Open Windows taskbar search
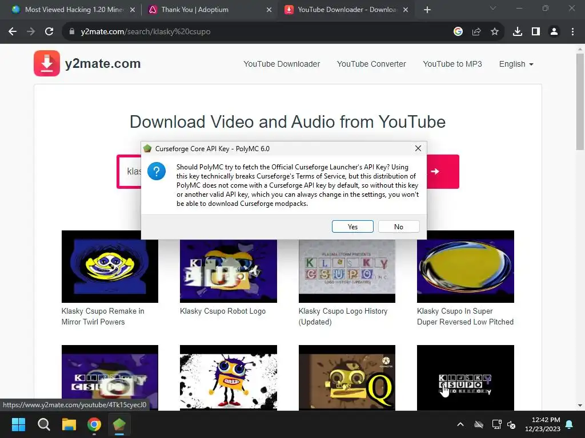 43,424
